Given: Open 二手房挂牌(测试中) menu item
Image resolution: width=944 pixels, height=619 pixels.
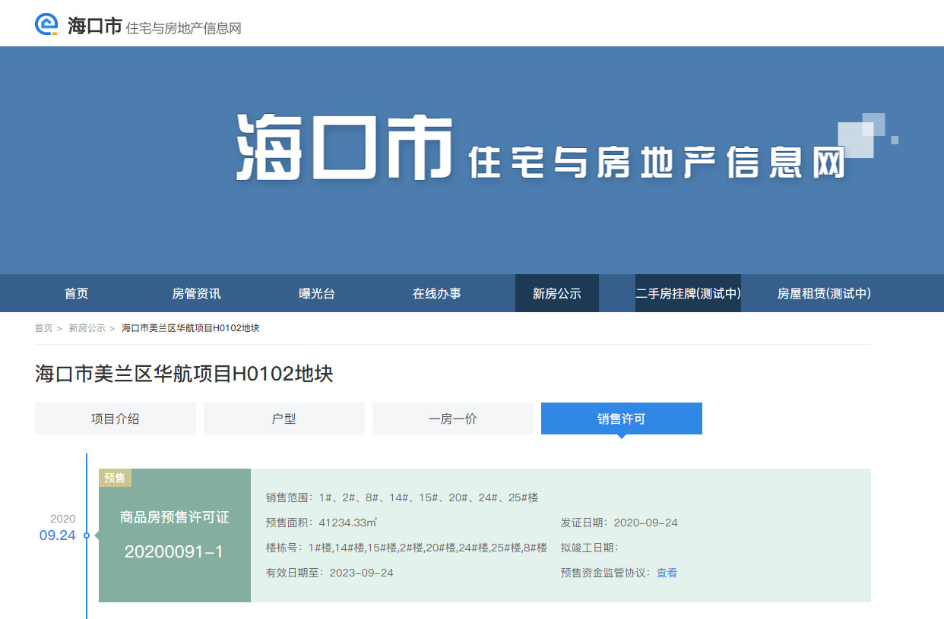Looking at the screenshot, I should tap(688, 294).
